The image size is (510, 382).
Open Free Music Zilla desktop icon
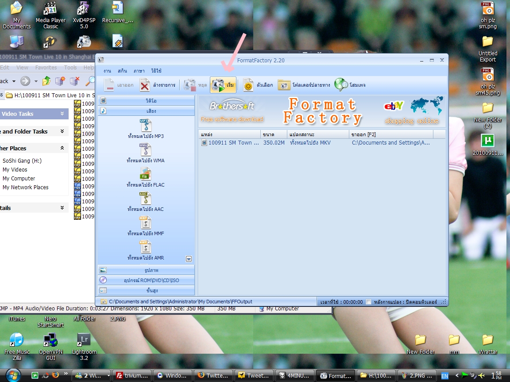[17, 347]
